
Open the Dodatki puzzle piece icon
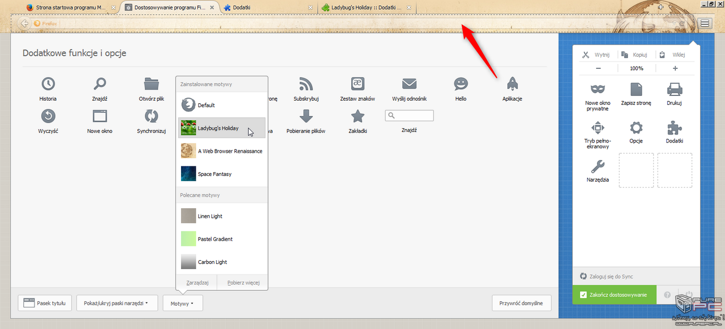click(674, 128)
